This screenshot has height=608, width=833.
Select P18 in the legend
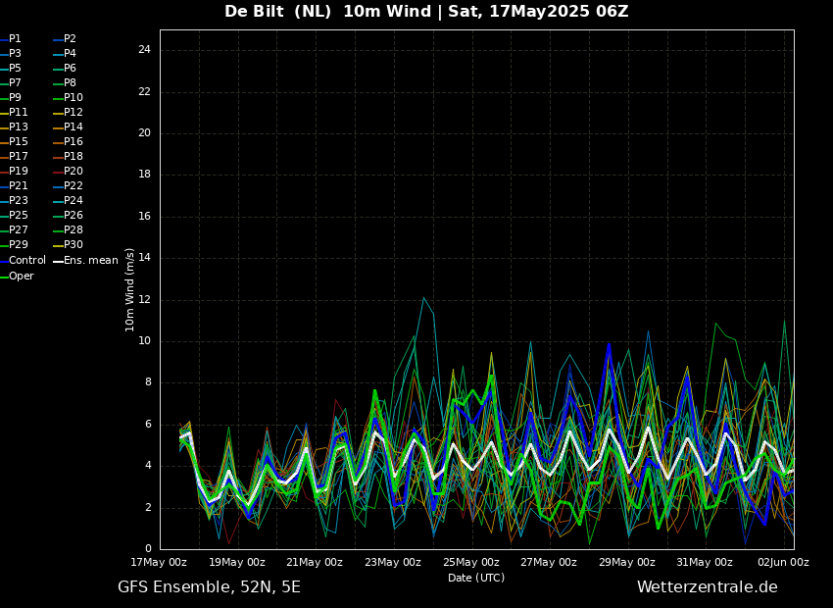pyautogui.click(x=73, y=157)
